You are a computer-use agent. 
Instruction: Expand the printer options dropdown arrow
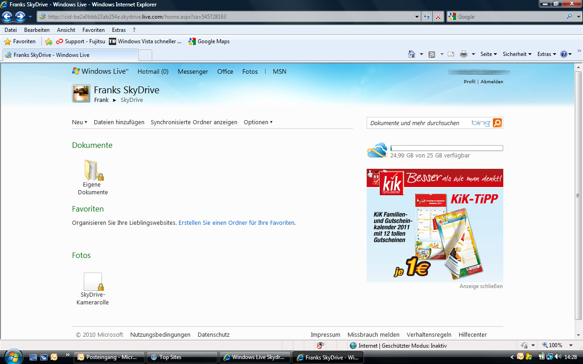(473, 54)
